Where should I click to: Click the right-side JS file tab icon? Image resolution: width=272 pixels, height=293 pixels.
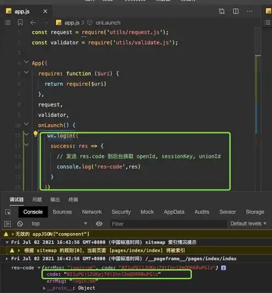pyautogui.click(x=269, y=11)
